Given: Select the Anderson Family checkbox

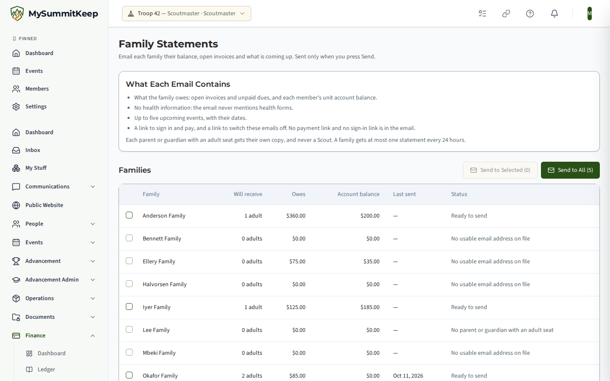Looking at the screenshot, I should [x=129, y=215].
